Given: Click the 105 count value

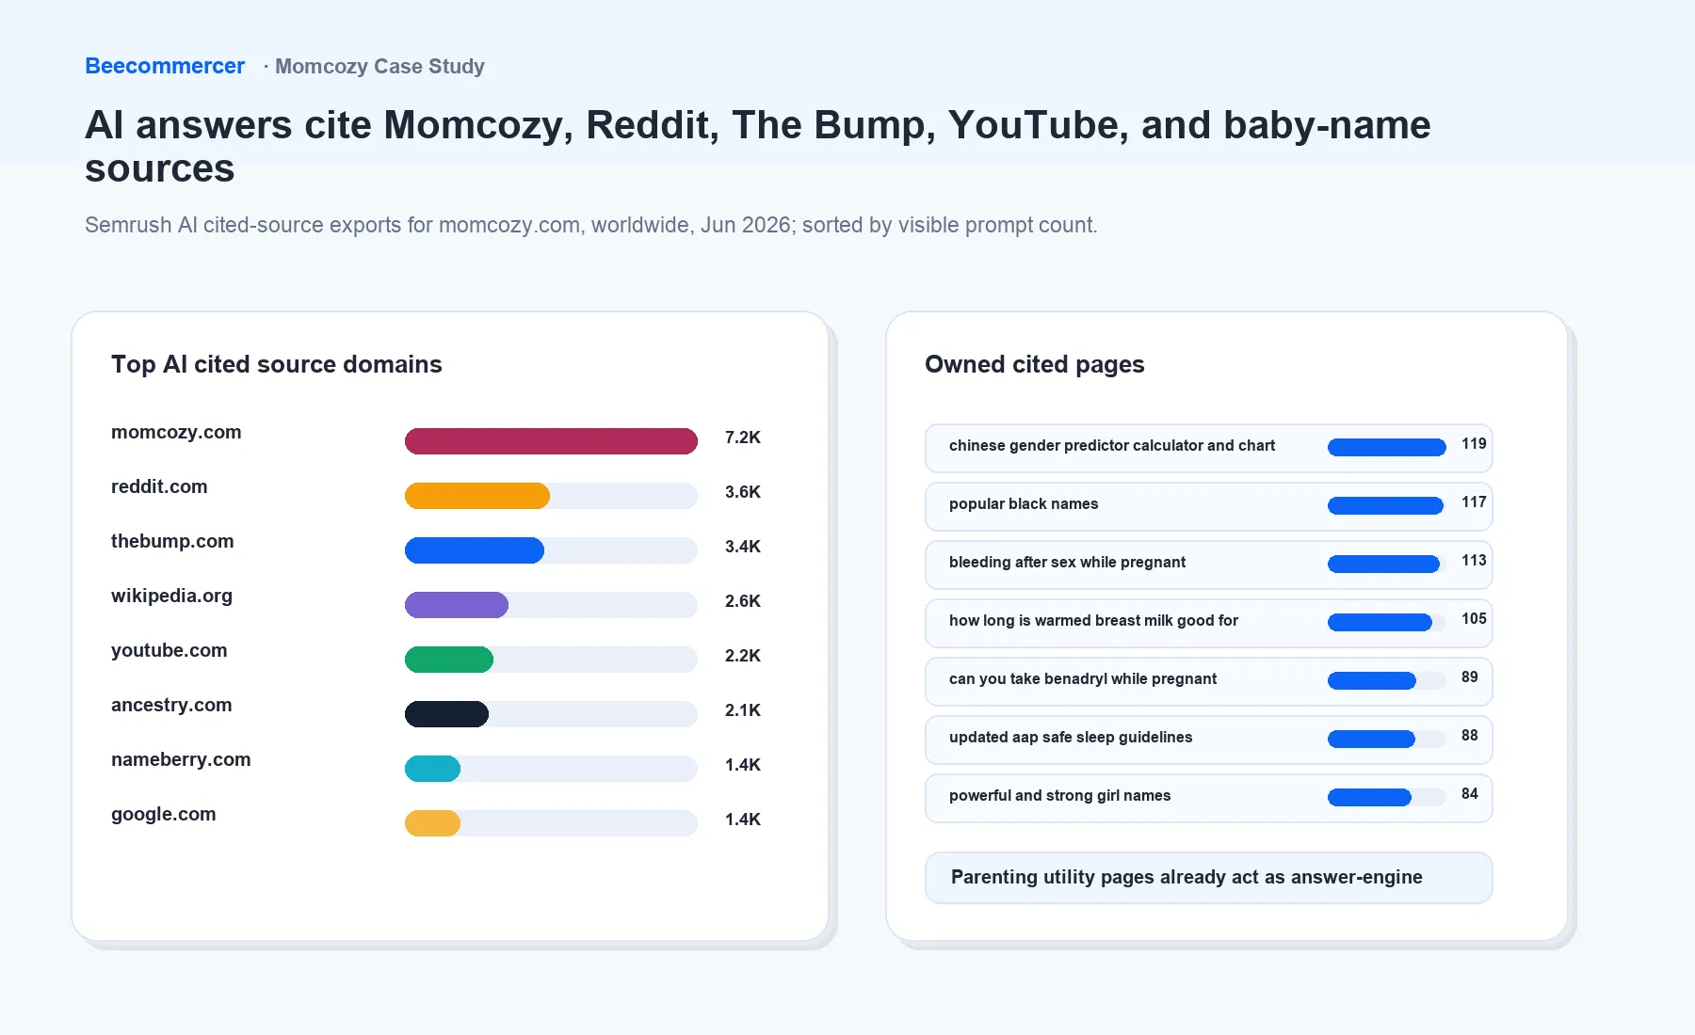Looking at the screenshot, I should tap(1474, 619).
